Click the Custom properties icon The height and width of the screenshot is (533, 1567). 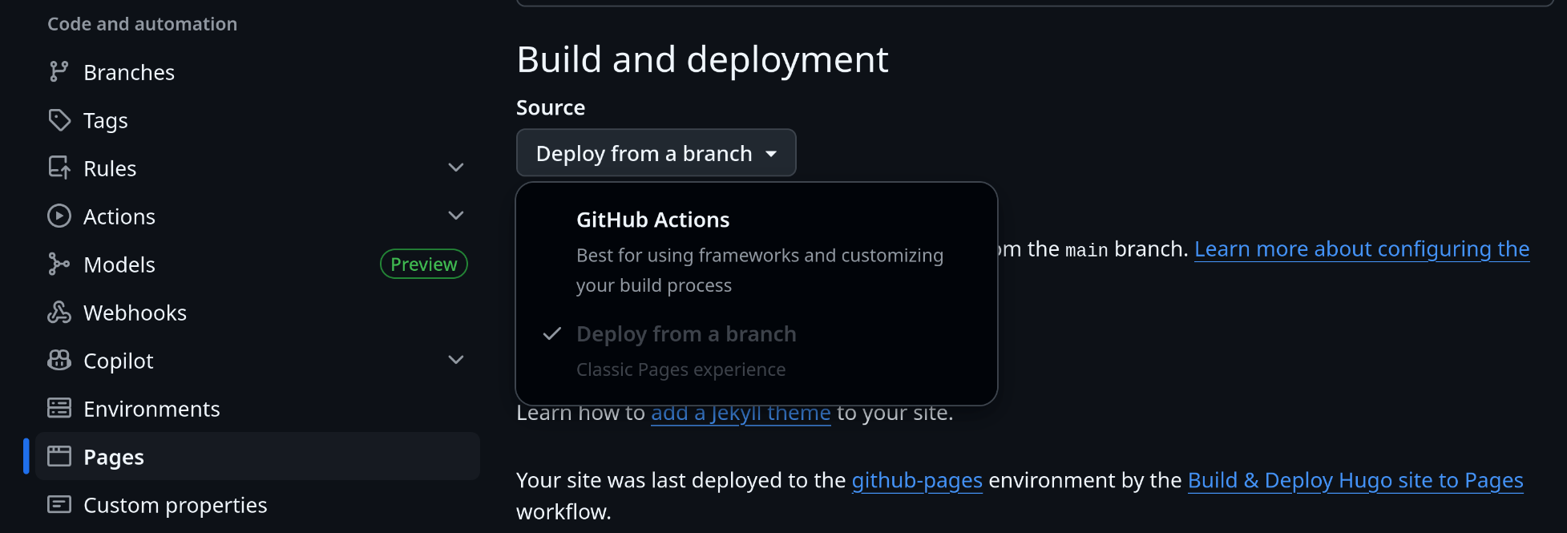click(59, 505)
